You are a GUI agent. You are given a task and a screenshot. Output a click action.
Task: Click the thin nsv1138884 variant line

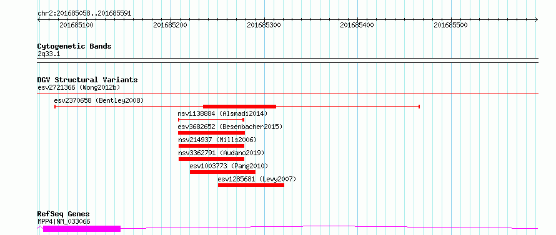tap(211, 120)
